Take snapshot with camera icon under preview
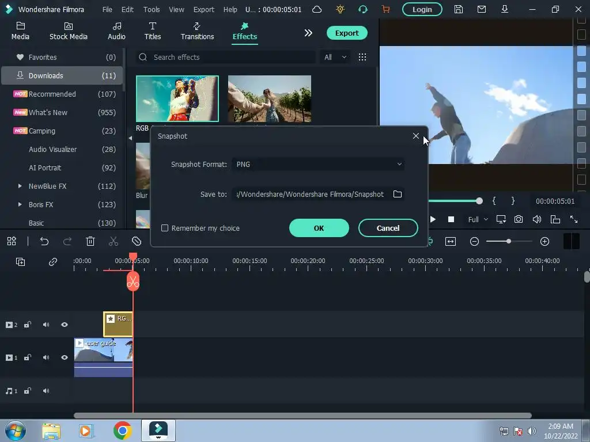The height and width of the screenshot is (442, 590). (x=519, y=219)
